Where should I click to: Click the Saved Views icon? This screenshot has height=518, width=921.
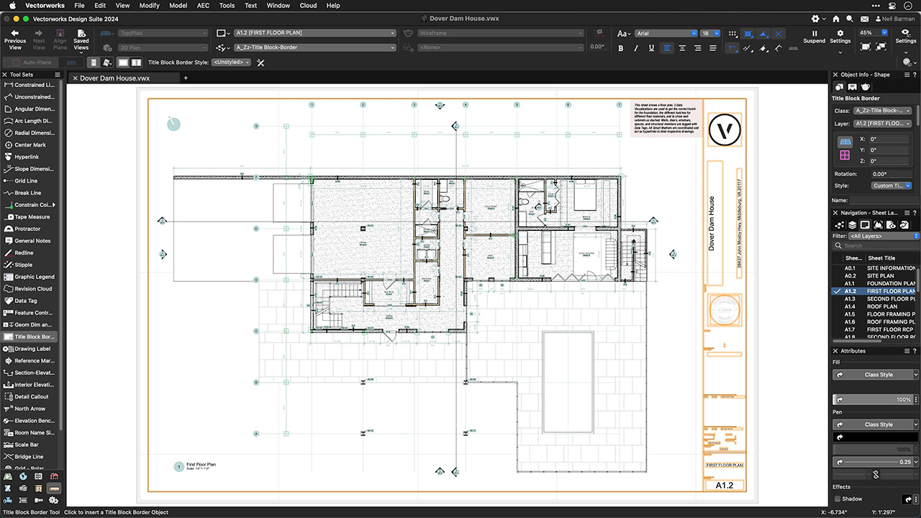pyautogui.click(x=81, y=37)
